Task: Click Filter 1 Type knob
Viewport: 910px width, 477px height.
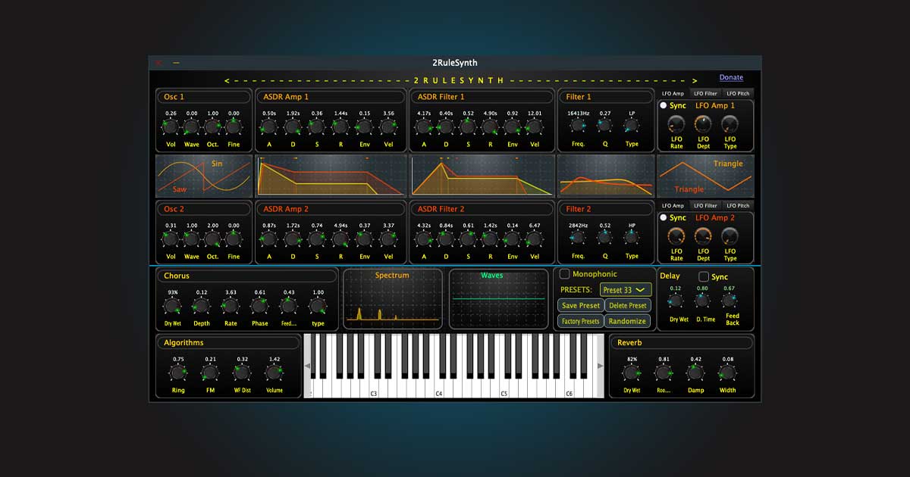Action: tap(631, 126)
